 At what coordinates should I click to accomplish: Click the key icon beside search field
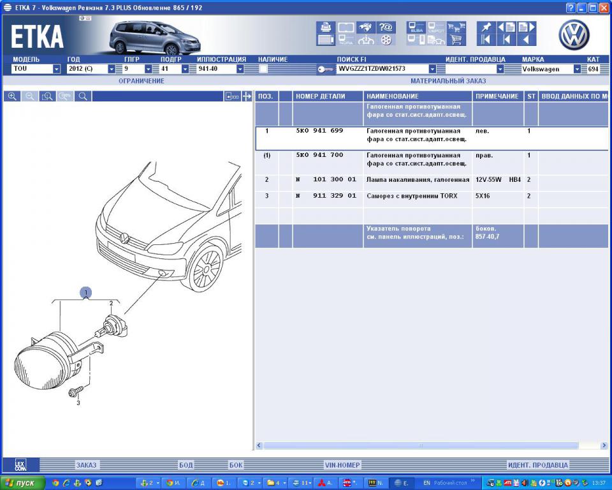325,70
